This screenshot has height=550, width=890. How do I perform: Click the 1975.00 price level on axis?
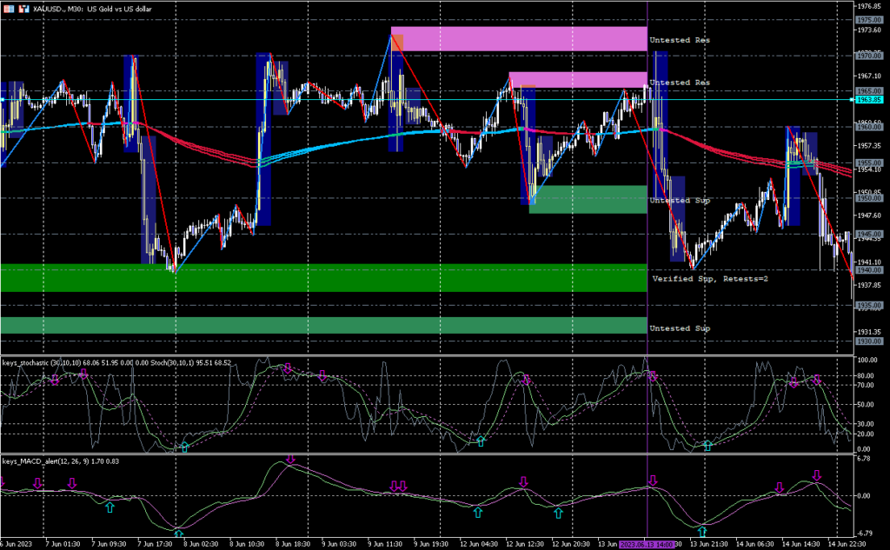868,19
